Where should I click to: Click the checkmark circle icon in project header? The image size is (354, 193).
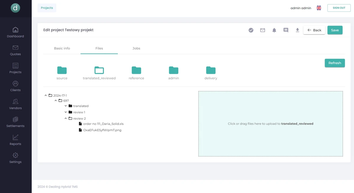click(251, 30)
